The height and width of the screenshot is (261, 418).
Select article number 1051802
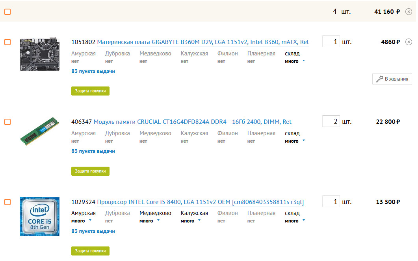[x=83, y=42]
